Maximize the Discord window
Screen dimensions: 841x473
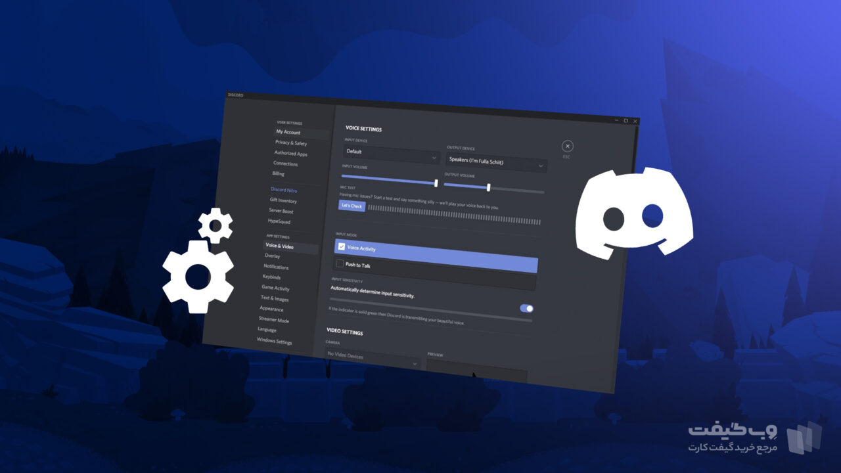626,120
